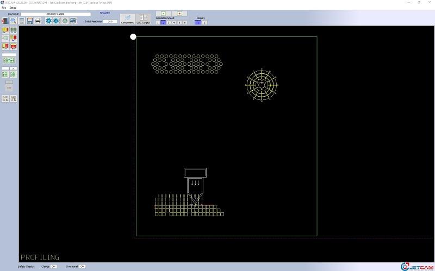The width and height of the screenshot is (435, 271).
Task: Select the magnifying glass zoom tool
Action: click(x=13, y=21)
